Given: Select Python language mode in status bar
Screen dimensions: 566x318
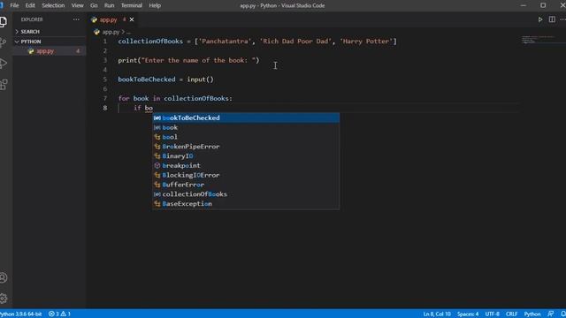Looking at the screenshot, I should point(532,314).
